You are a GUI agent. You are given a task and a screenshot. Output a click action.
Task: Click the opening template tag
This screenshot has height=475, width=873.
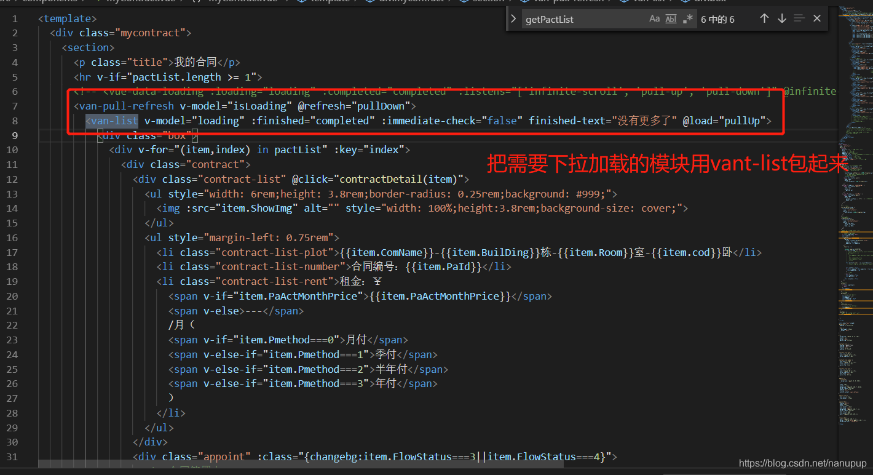pos(68,18)
